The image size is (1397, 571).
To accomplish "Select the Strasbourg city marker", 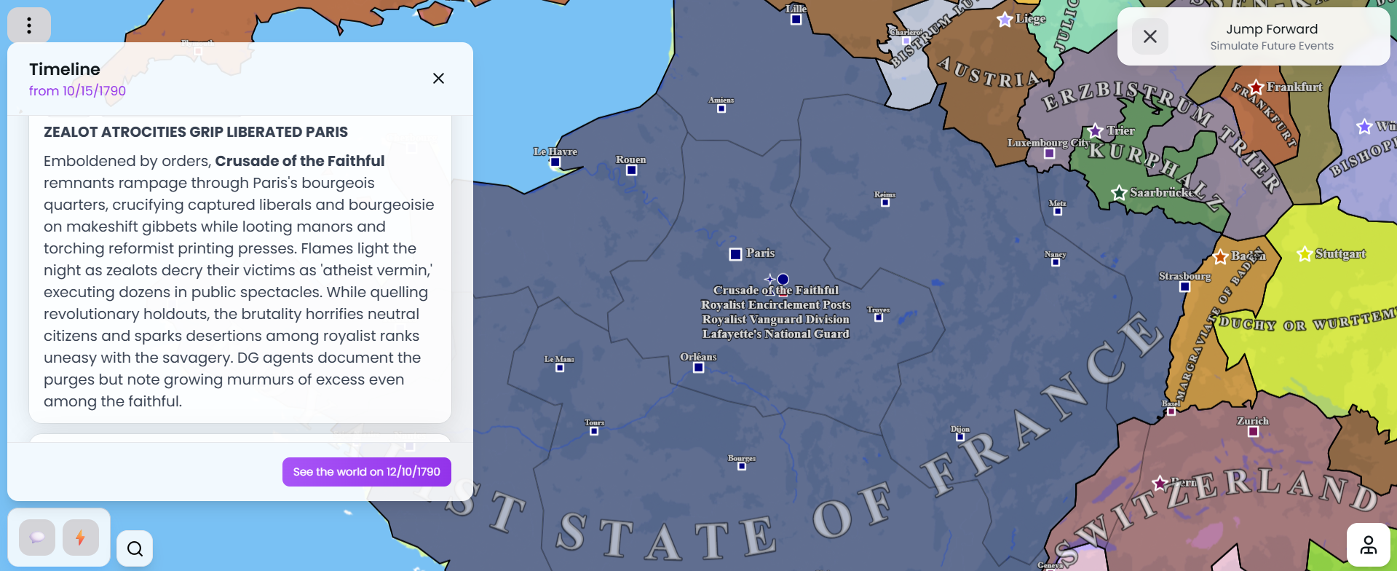I will click(x=1185, y=287).
